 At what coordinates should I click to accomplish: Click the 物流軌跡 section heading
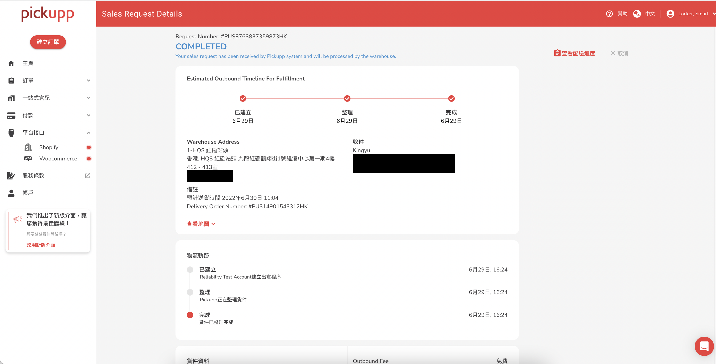(x=198, y=255)
